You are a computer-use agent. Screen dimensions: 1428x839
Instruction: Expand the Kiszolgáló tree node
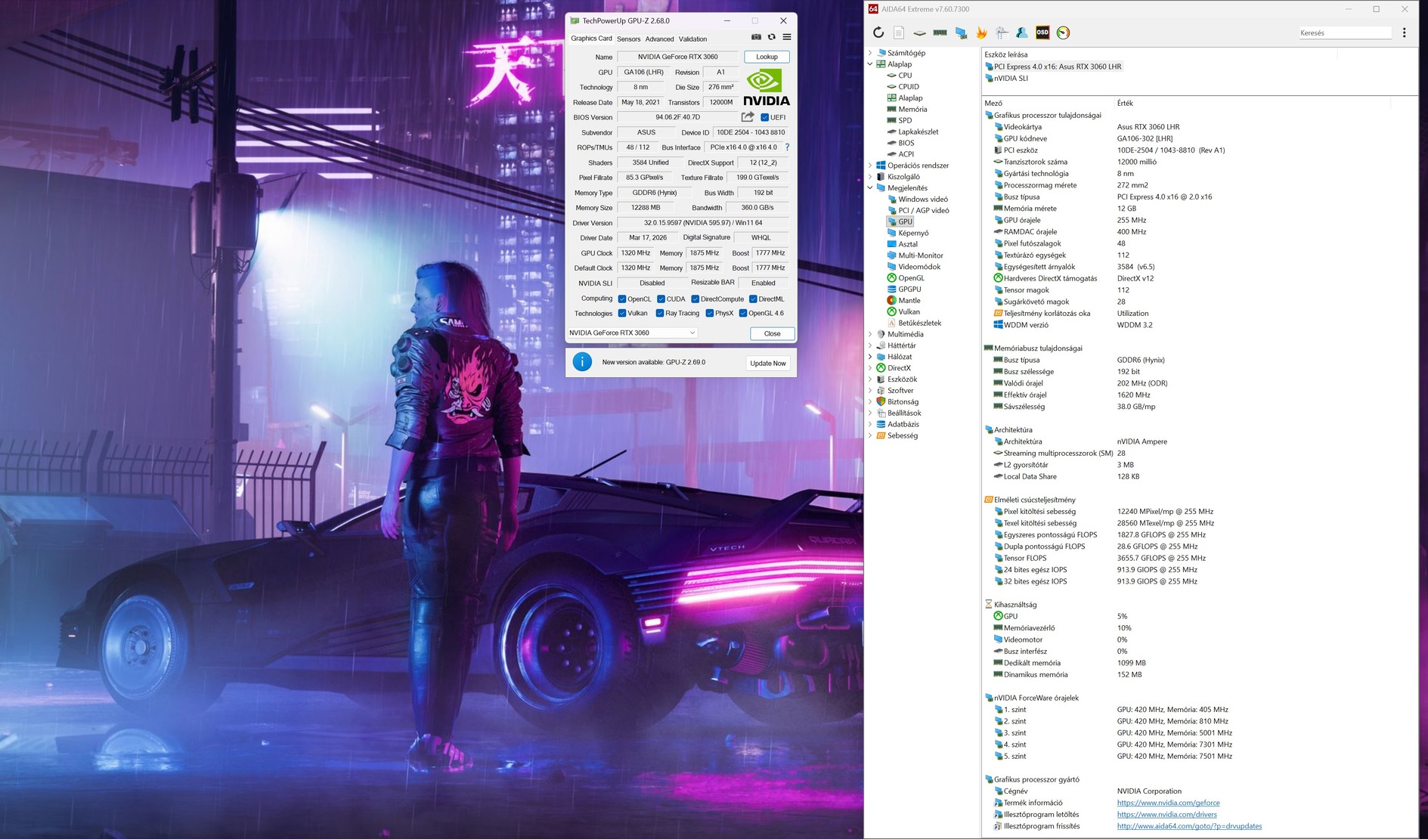(x=870, y=177)
